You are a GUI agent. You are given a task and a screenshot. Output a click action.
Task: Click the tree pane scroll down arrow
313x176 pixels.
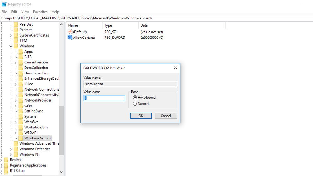pos(61,172)
